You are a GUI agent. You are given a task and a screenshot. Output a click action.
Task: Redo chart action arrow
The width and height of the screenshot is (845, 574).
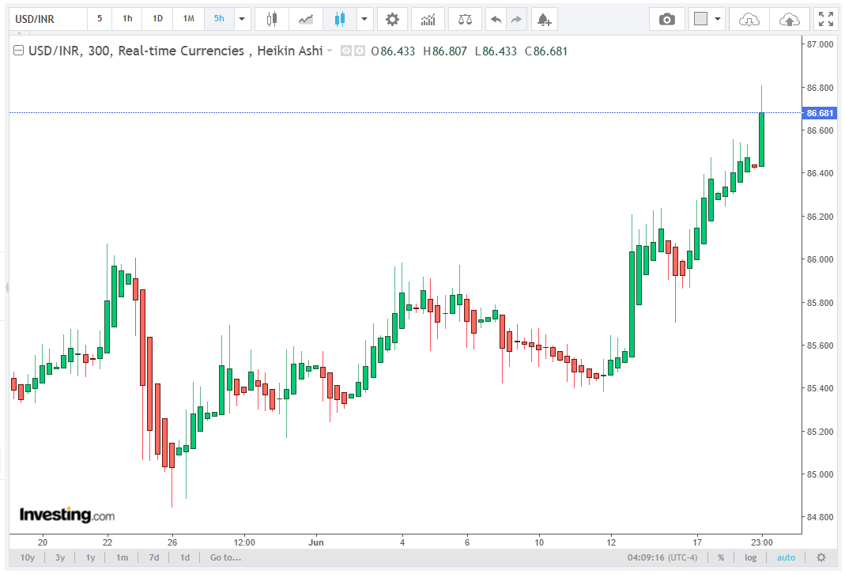(516, 20)
